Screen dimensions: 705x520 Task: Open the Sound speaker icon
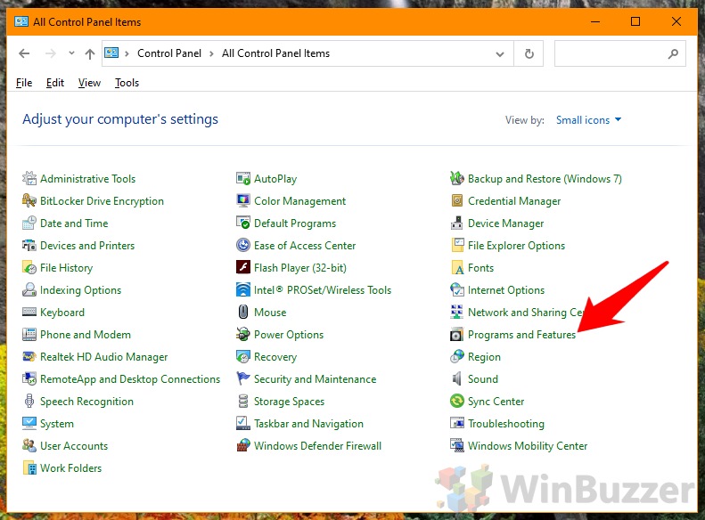click(x=457, y=378)
